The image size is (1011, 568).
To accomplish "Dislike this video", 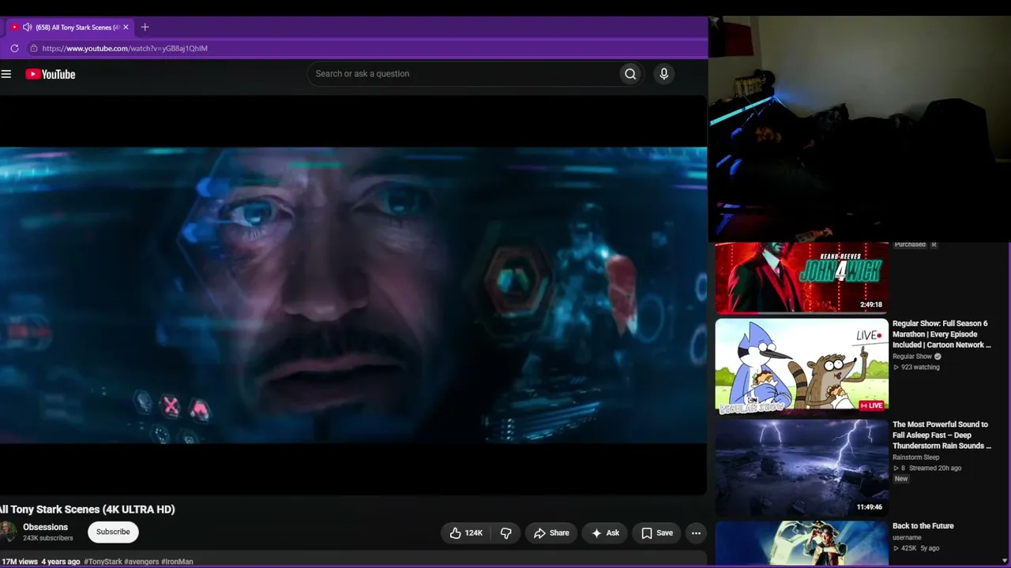I will click(506, 533).
